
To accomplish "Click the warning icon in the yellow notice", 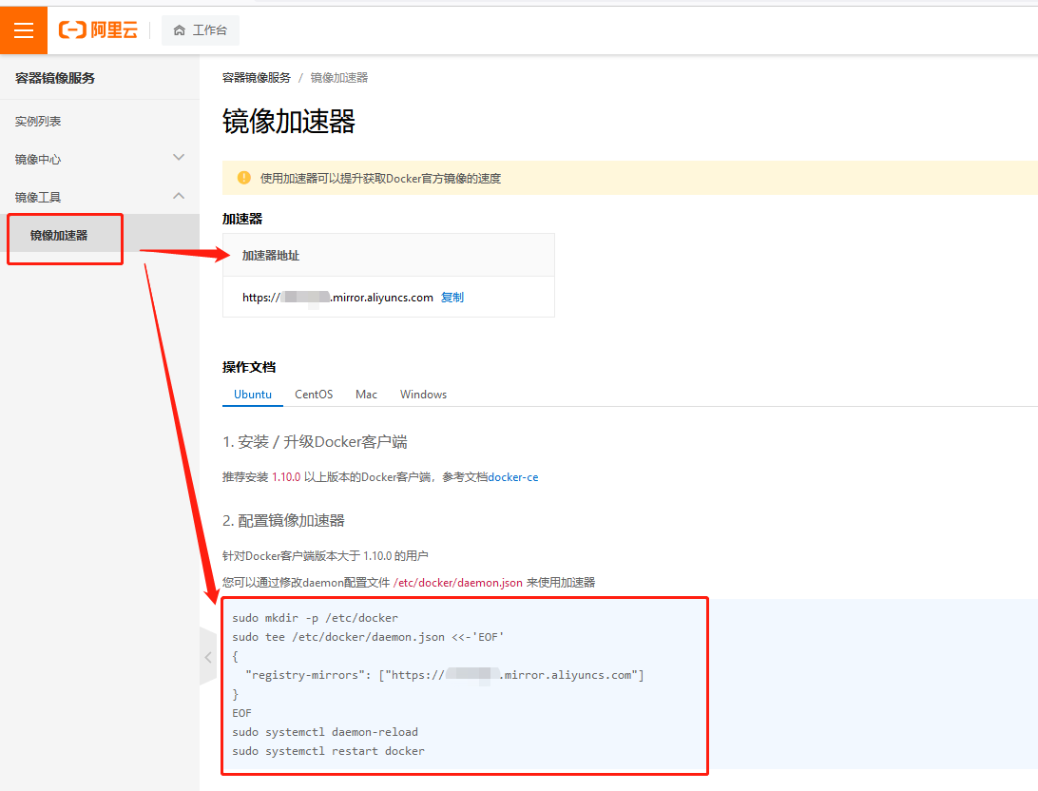I will tap(244, 178).
